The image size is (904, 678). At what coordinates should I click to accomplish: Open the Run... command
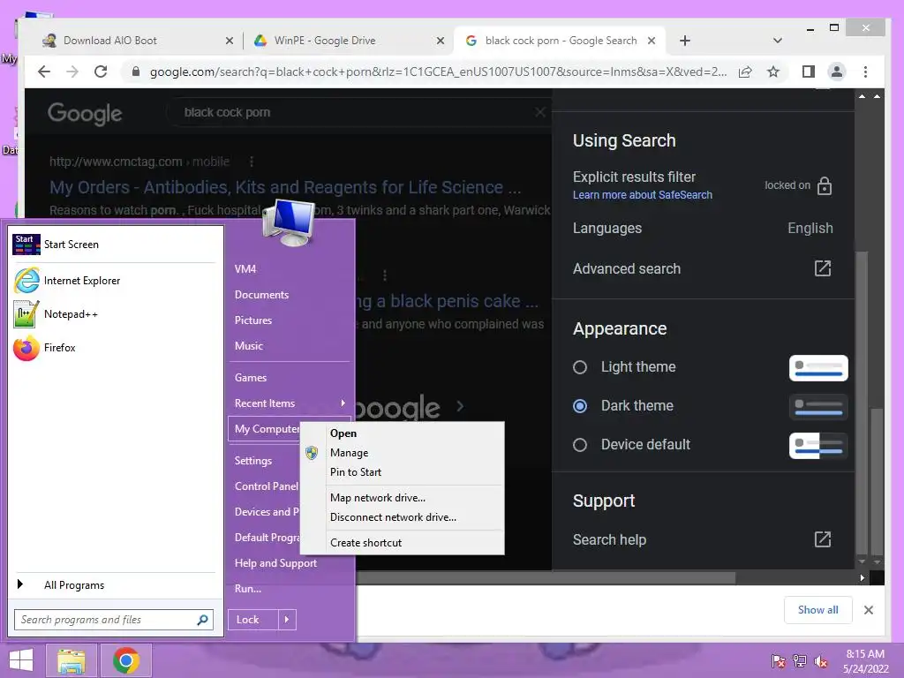248,589
